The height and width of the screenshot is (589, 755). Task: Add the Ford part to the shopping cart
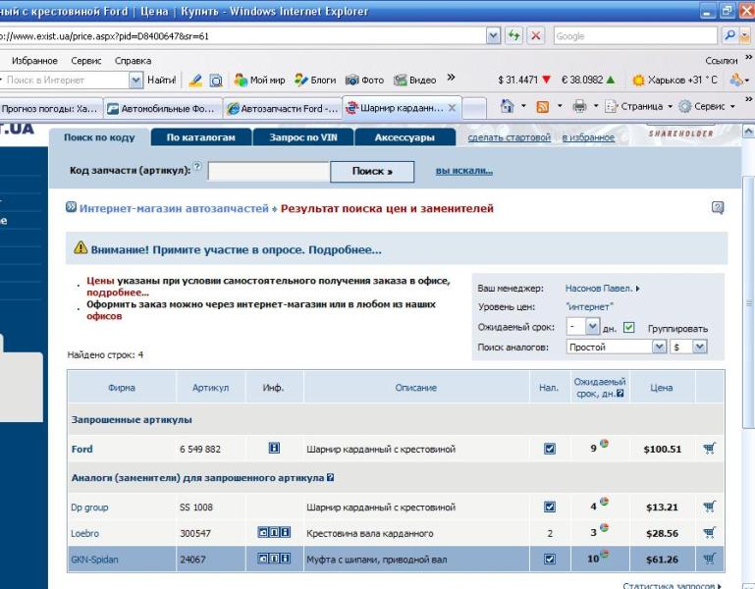click(709, 449)
